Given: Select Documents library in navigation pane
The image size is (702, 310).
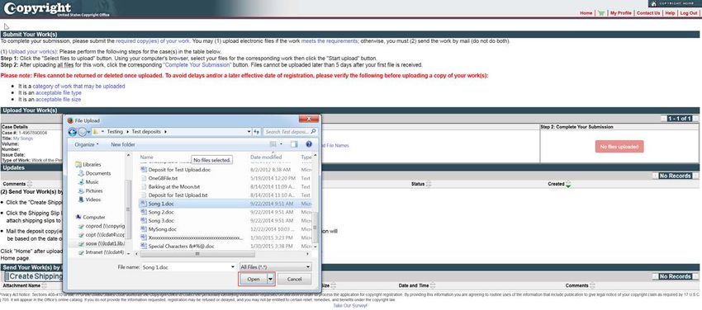Looking at the screenshot, I should (94, 173).
